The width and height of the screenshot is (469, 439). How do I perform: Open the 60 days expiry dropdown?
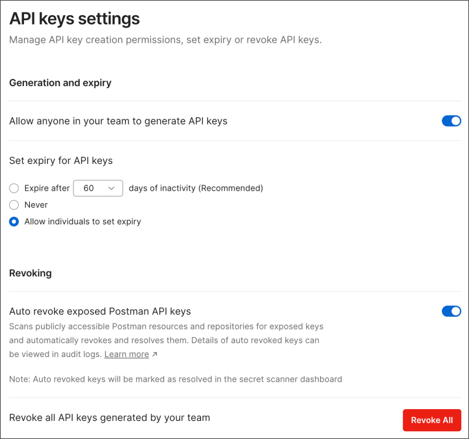click(97, 188)
